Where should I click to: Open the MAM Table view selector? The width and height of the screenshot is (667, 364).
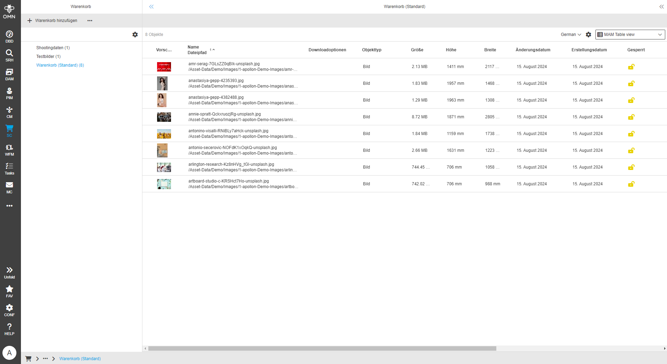(630, 35)
